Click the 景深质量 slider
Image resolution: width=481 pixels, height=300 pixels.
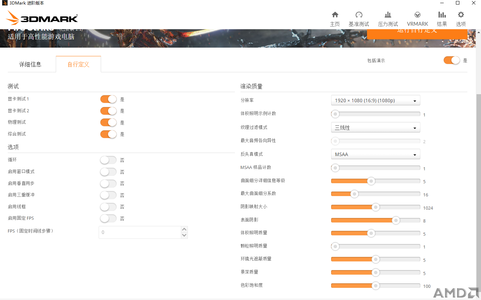coord(376,273)
